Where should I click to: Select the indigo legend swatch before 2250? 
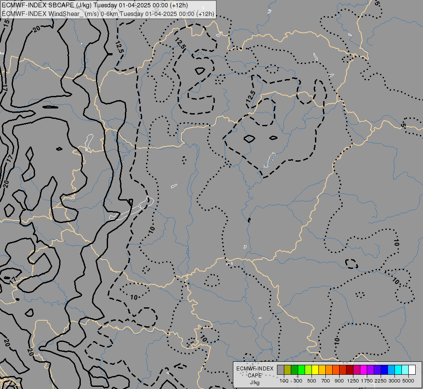[x=377, y=370]
